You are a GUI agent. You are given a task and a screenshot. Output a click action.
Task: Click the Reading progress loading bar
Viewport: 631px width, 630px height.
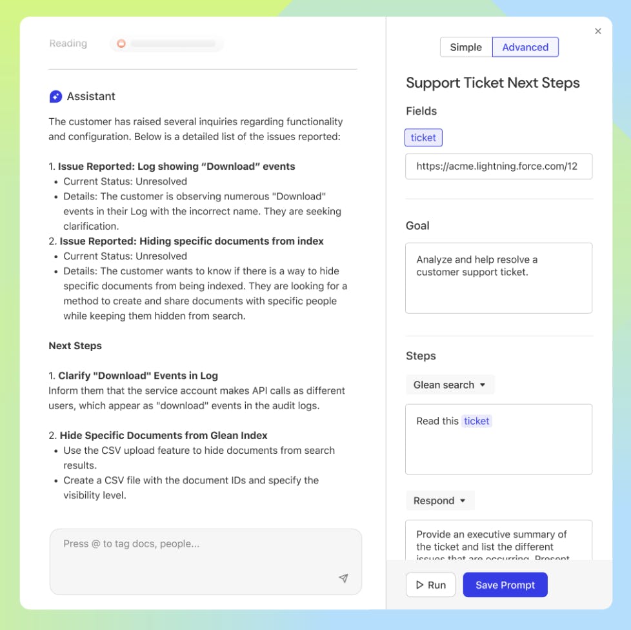[173, 44]
